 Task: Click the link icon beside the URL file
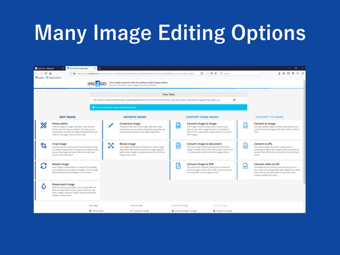click(x=234, y=100)
